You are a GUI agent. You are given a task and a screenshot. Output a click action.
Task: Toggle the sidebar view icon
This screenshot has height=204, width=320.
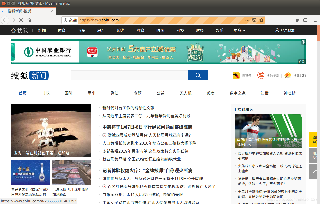[305, 20]
